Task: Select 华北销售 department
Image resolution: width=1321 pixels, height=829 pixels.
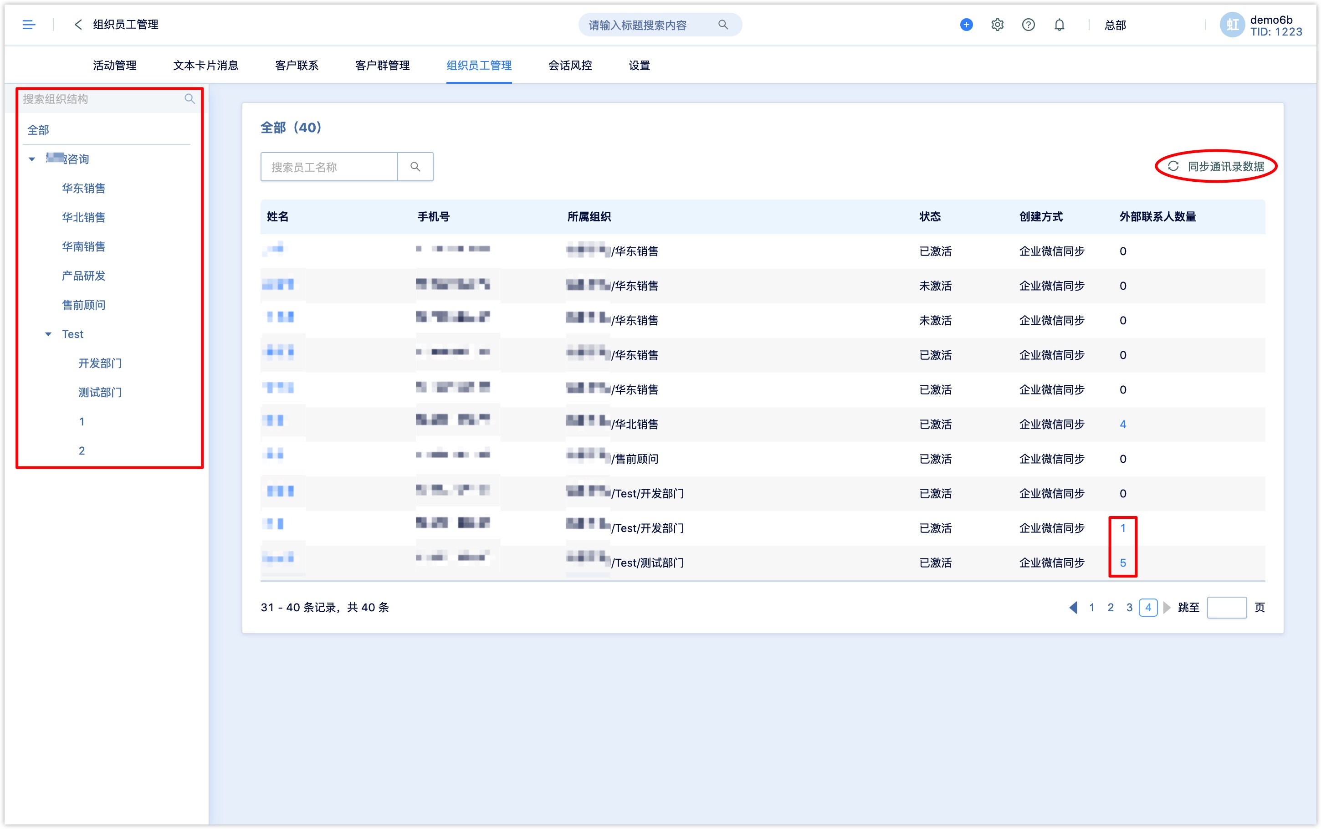Action: tap(83, 217)
